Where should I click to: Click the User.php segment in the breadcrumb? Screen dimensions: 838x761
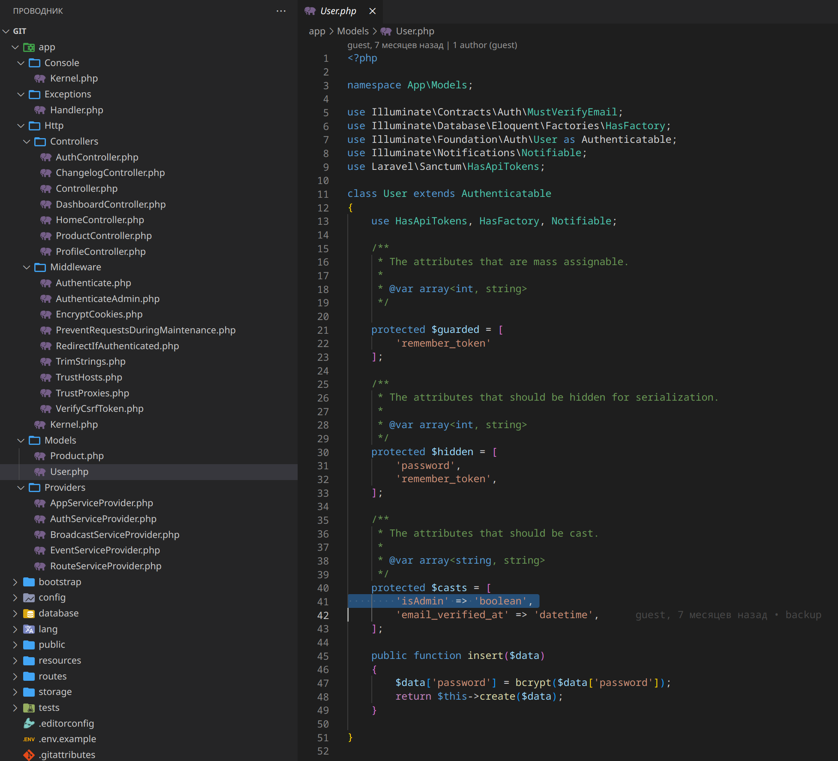pos(415,31)
